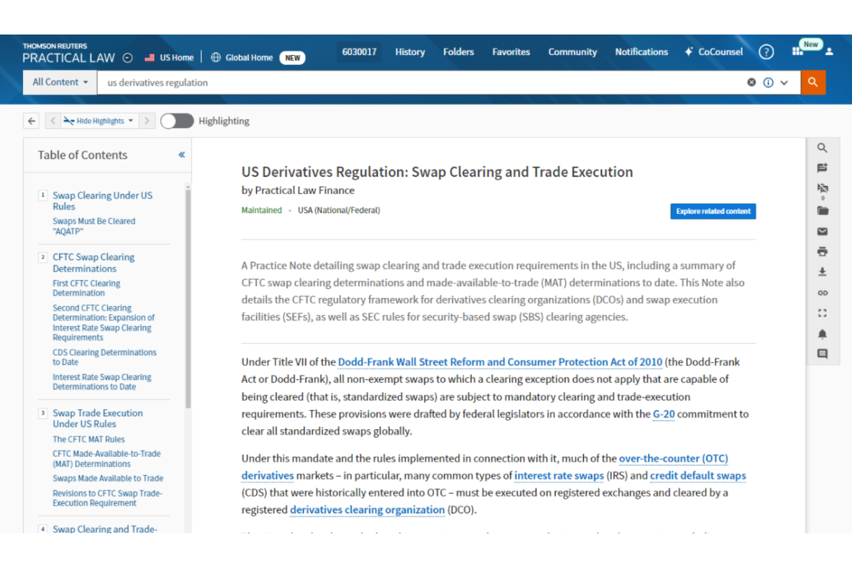Viewport: 852px width, 568px height.
Task: Open the help question mark icon
Action: tap(766, 52)
